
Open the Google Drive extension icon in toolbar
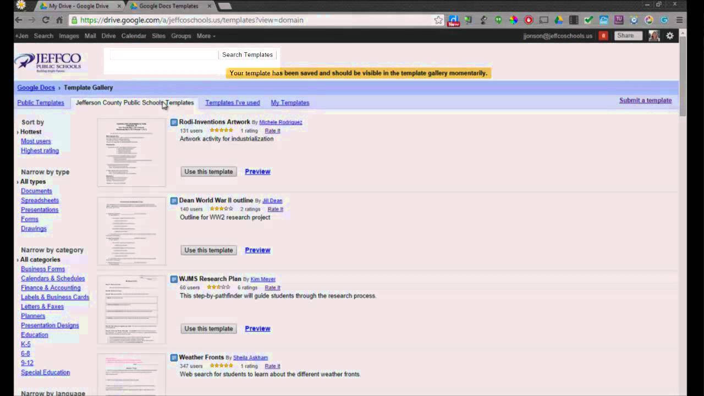[558, 20]
